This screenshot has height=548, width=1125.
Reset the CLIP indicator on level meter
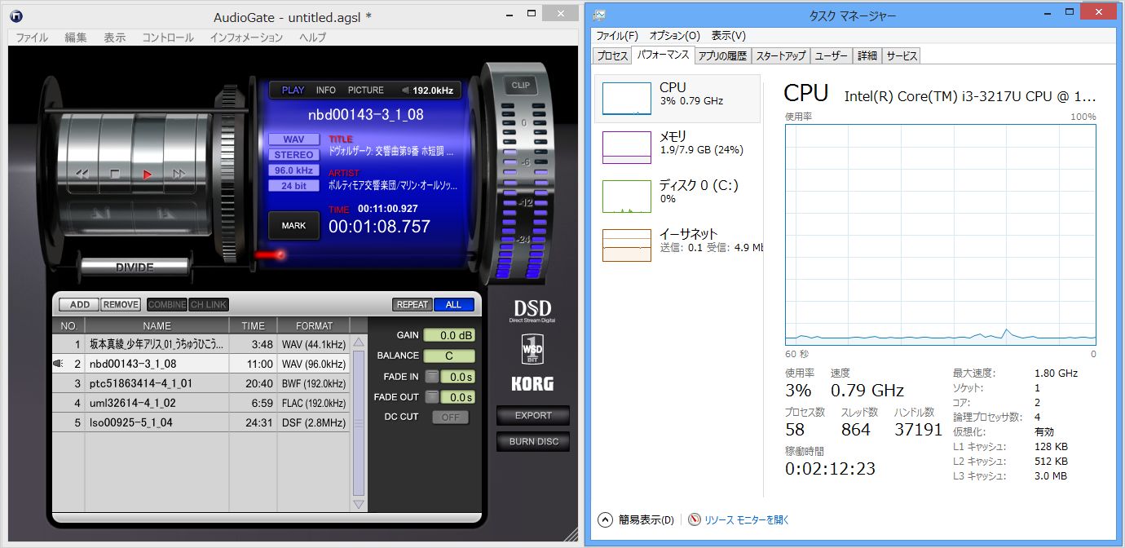[520, 86]
